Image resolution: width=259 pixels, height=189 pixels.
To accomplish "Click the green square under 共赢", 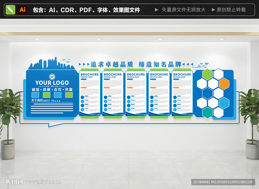I will click(69, 95).
